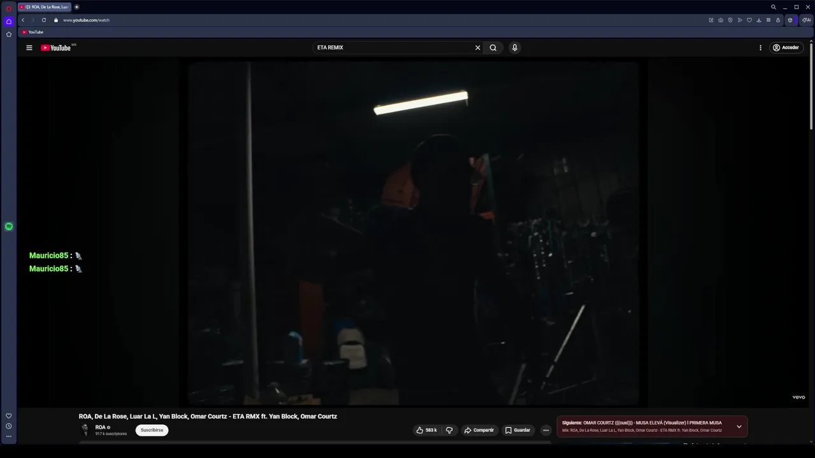815x458 pixels.
Task: Clear the YouTube search query
Action: (478, 48)
